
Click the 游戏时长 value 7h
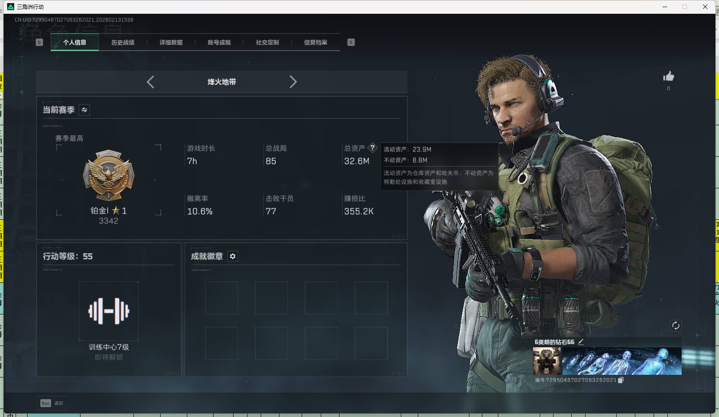click(x=192, y=161)
